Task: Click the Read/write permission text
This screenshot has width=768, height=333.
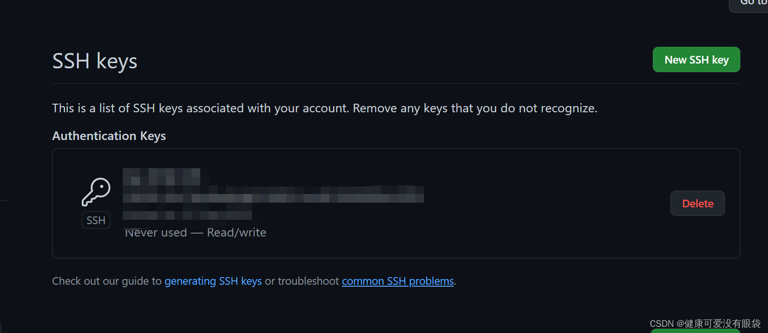Action: click(x=237, y=233)
